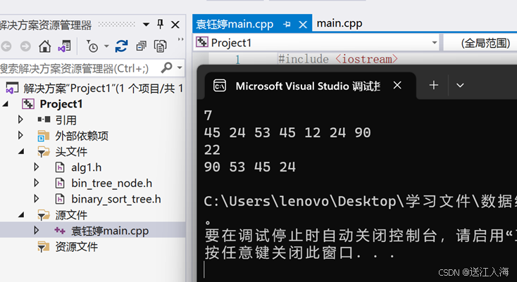This screenshot has height=282, width=517.
Task: Click the console icon on terminal tab
Action: 220,85
